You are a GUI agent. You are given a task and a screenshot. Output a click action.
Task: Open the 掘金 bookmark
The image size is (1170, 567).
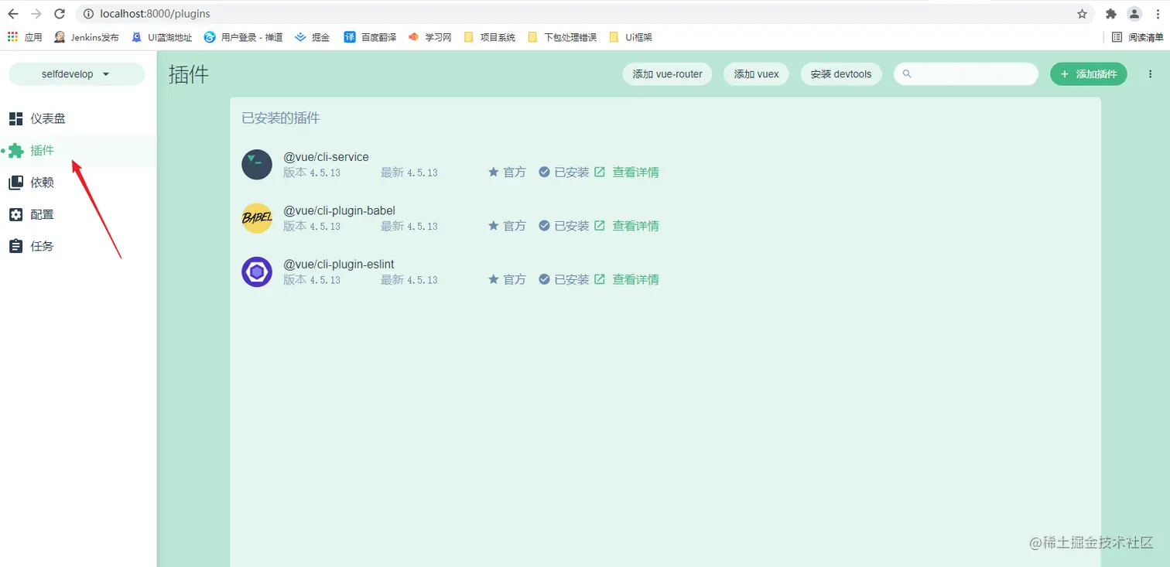tap(313, 37)
